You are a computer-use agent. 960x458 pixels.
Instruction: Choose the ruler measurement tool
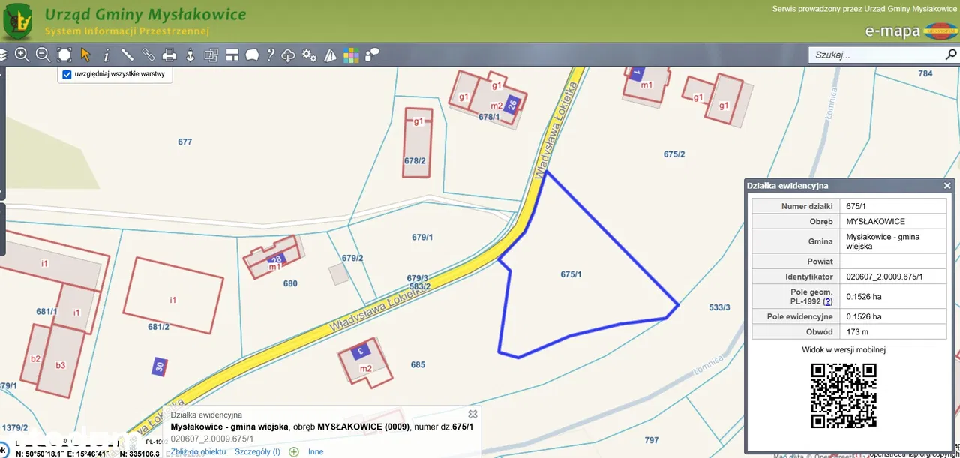coord(127,55)
